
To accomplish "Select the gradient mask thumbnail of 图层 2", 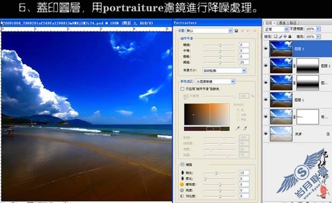I will (308, 66).
